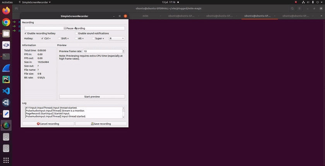Decrease preview frame rate with down arrow

(x=124, y=52)
